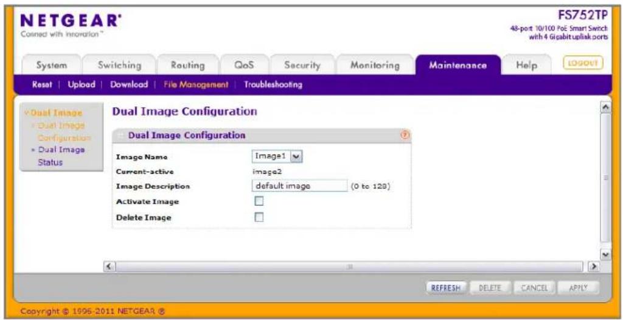Switch to the Switching tab
The width and height of the screenshot is (623, 320).
click(x=120, y=65)
